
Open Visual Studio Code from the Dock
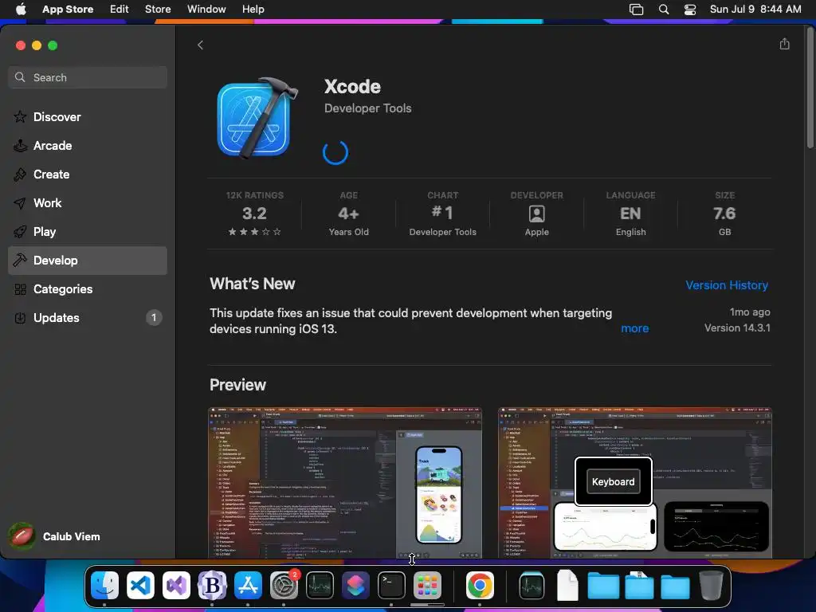(x=140, y=585)
